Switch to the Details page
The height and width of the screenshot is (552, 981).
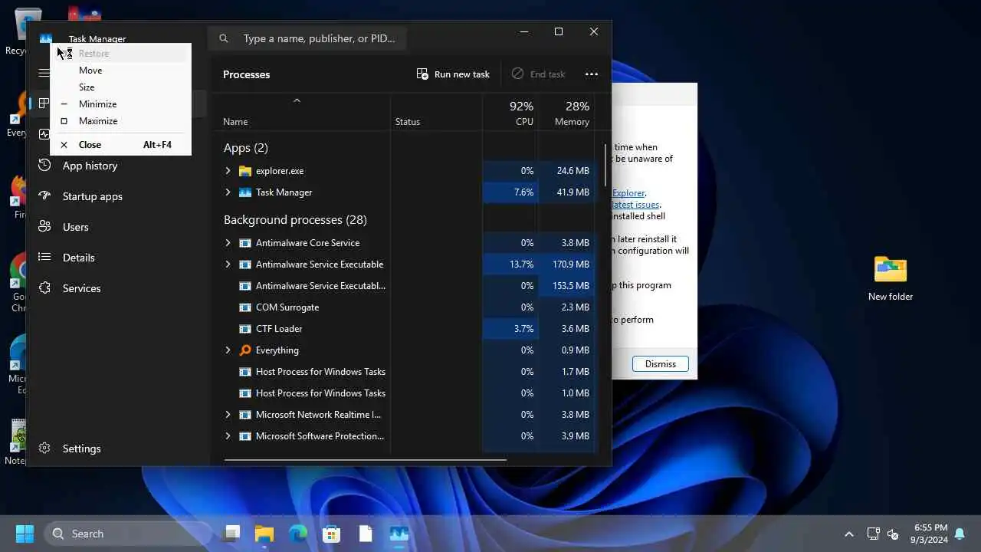[78, 258]
